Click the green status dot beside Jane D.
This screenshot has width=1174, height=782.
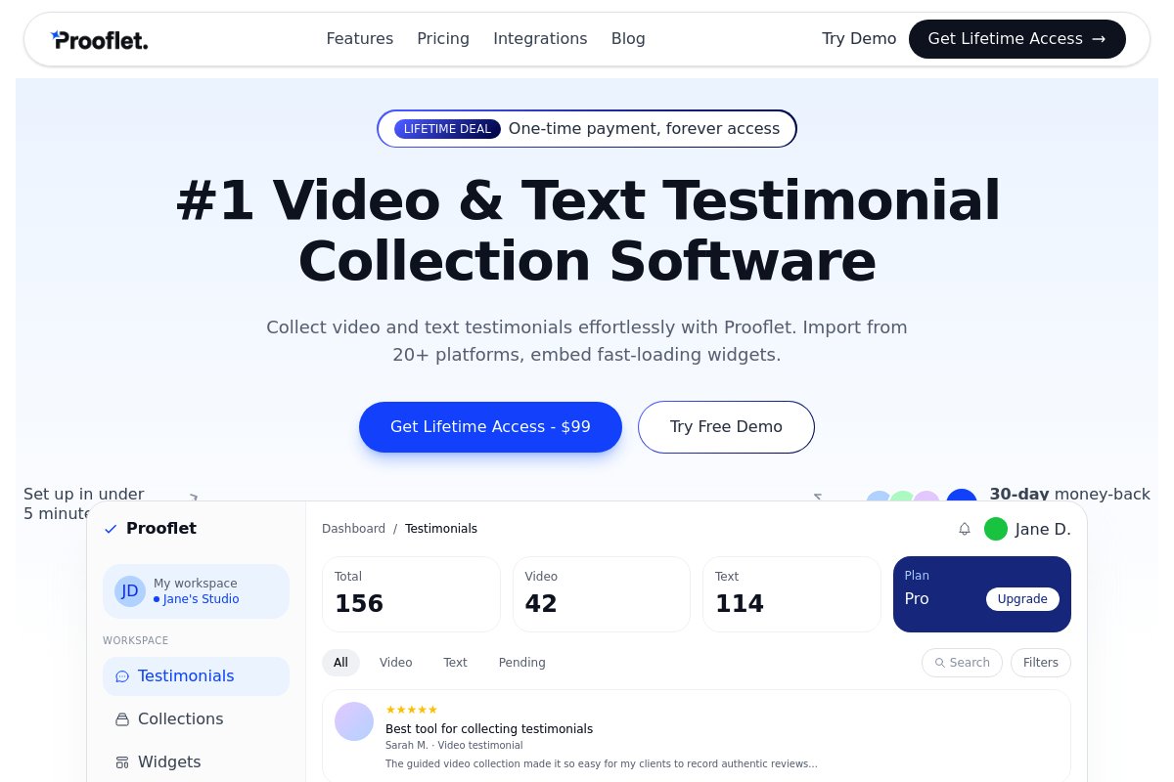pyautogui.click(x=996, y=529)
